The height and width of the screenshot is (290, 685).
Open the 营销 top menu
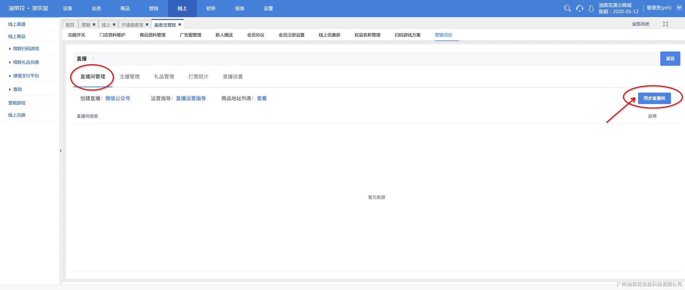[154, 9]
